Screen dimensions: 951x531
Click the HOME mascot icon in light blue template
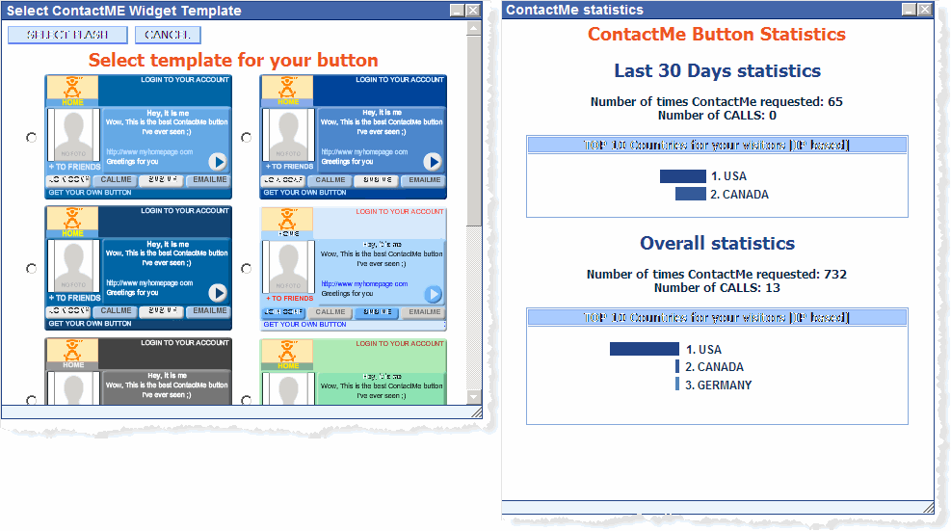tap(287, 224)
